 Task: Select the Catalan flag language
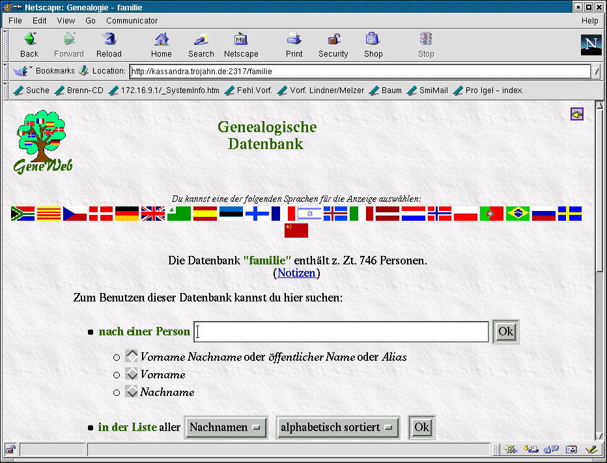point(49,214)
